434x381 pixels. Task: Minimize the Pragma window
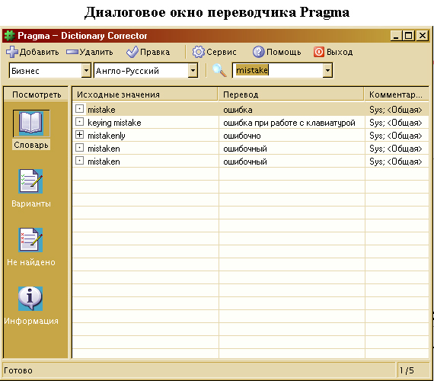[396, 36]
